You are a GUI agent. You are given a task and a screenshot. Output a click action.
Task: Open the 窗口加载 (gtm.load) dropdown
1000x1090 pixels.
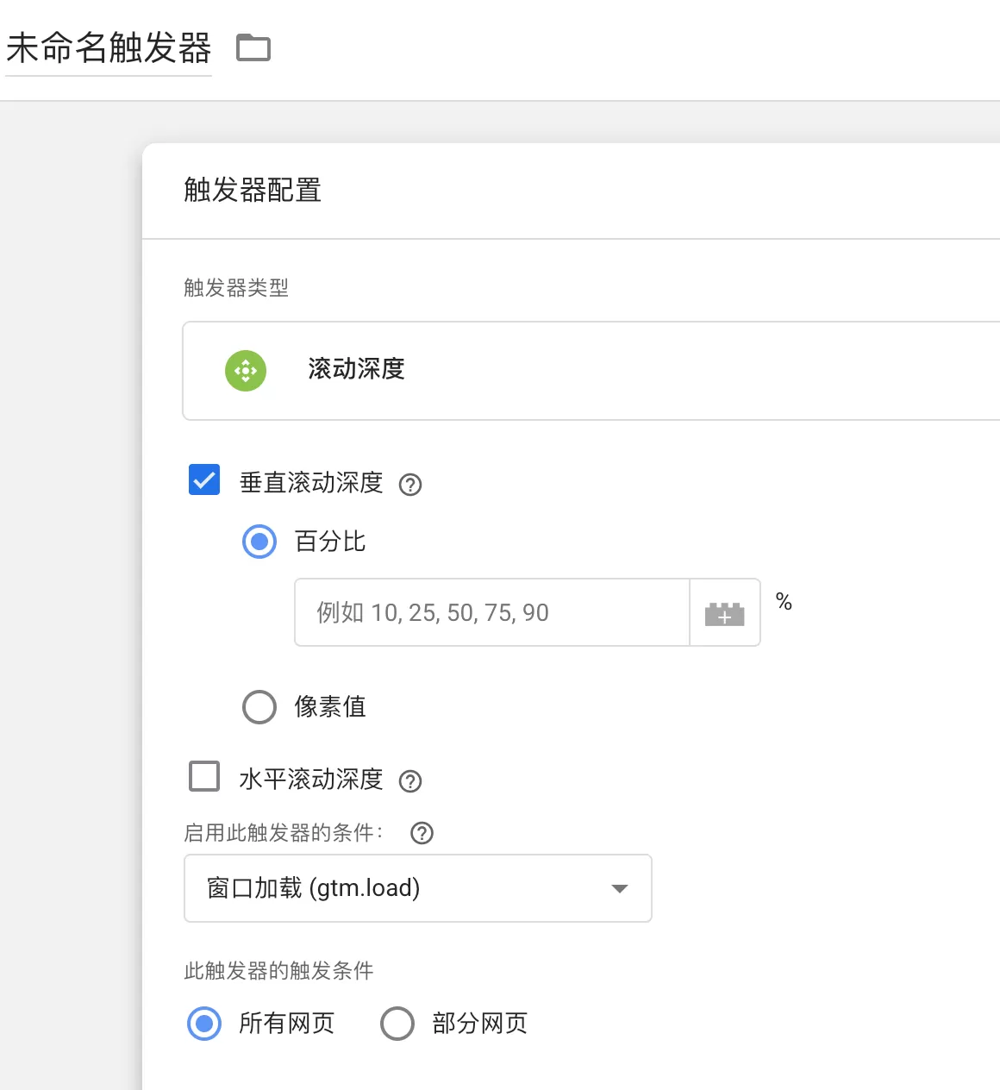[418, 888]
